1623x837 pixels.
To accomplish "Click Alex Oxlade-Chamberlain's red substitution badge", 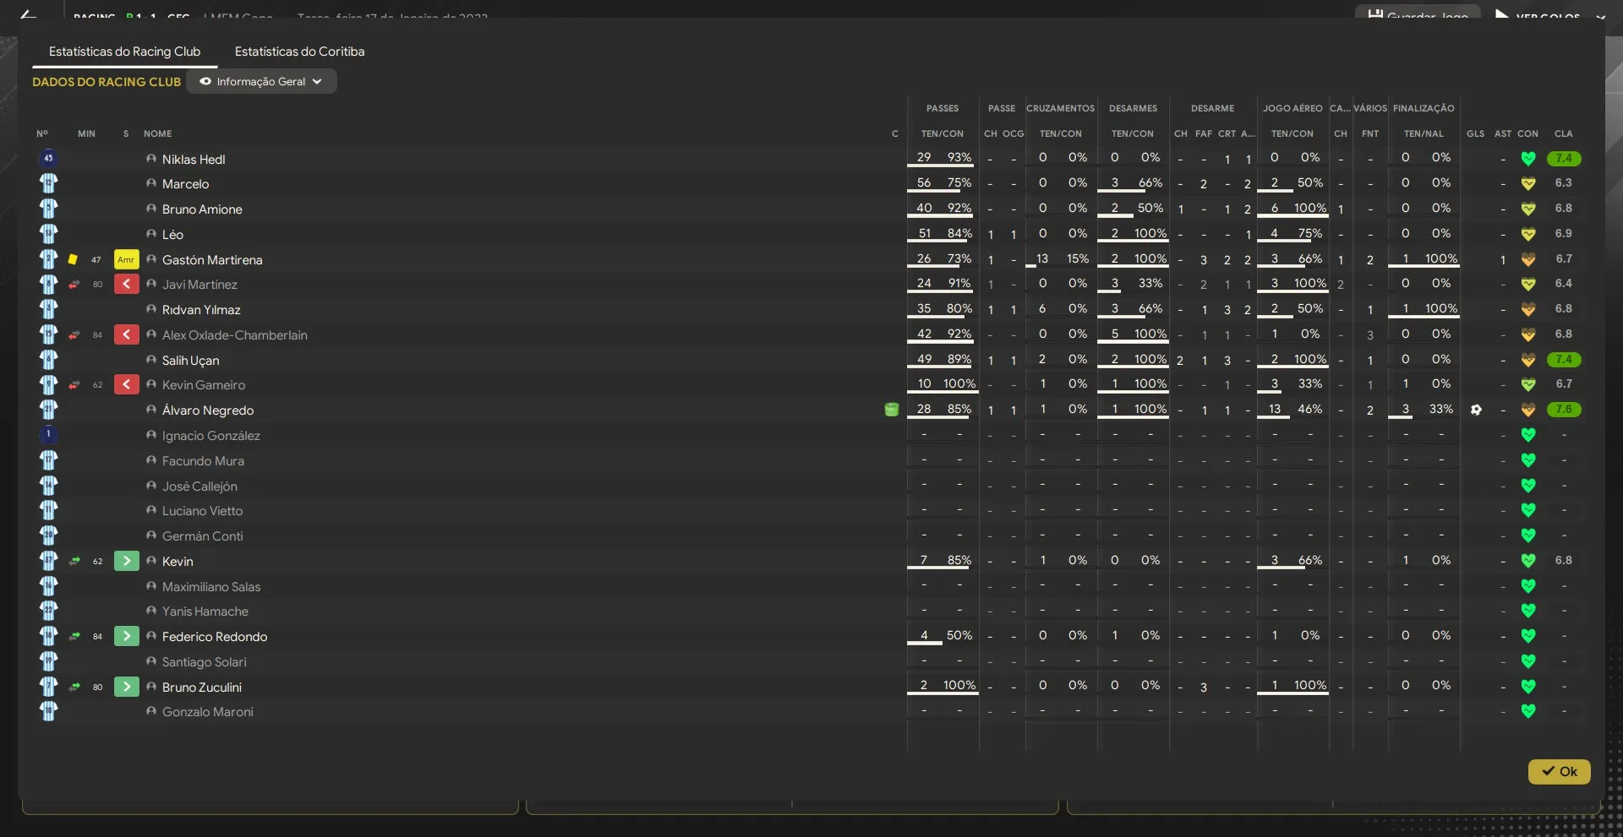I will click(126, 335).
